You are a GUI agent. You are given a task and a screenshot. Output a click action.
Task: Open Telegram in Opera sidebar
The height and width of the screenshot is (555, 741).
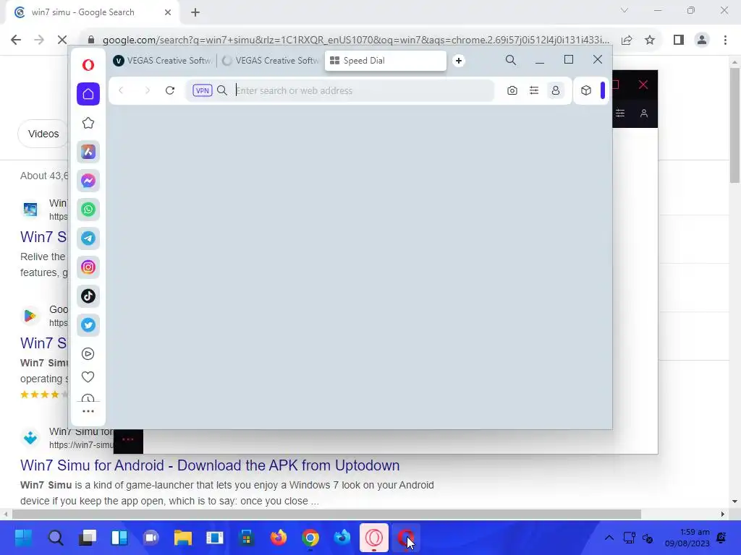click(88, 238)
